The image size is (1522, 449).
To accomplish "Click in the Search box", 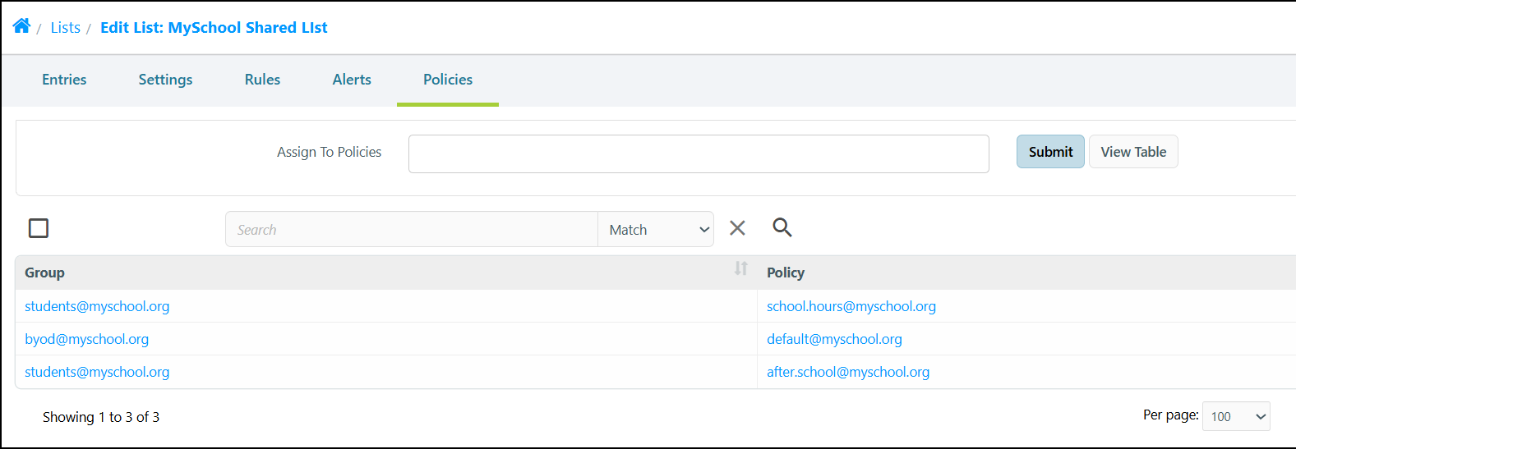I will [412, 230].
